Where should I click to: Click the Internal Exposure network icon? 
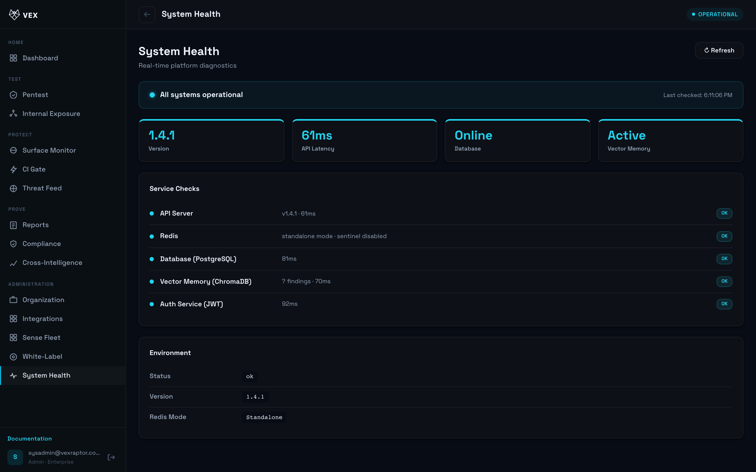click(13, 114)
